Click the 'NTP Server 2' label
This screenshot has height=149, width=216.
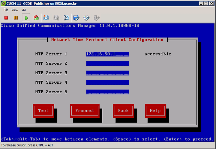coord(51,63)
